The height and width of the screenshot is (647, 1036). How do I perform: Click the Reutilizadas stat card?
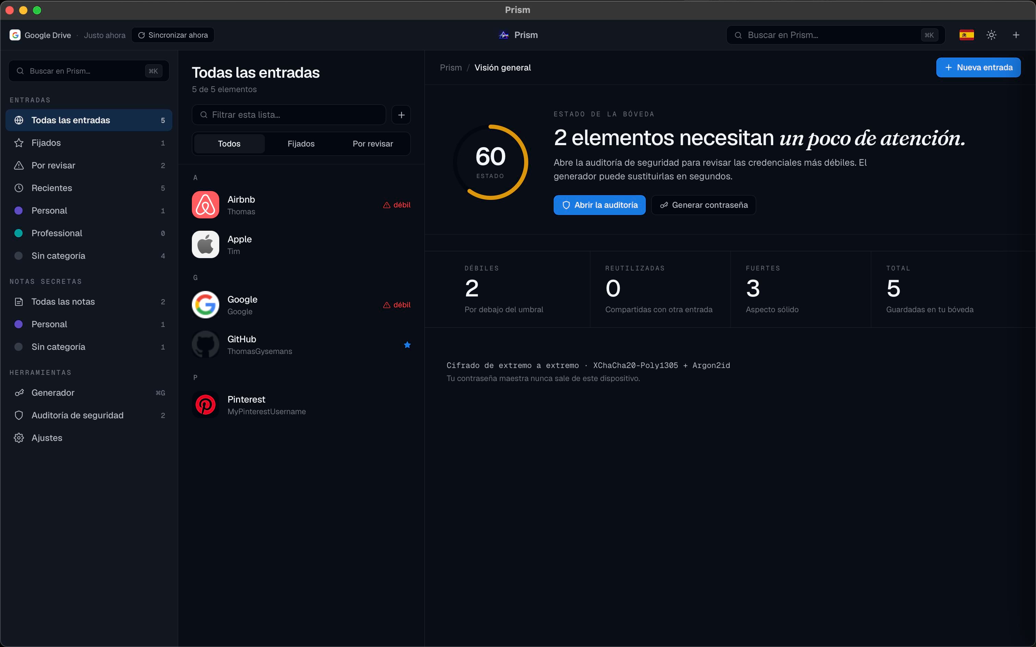pos(660,289)
